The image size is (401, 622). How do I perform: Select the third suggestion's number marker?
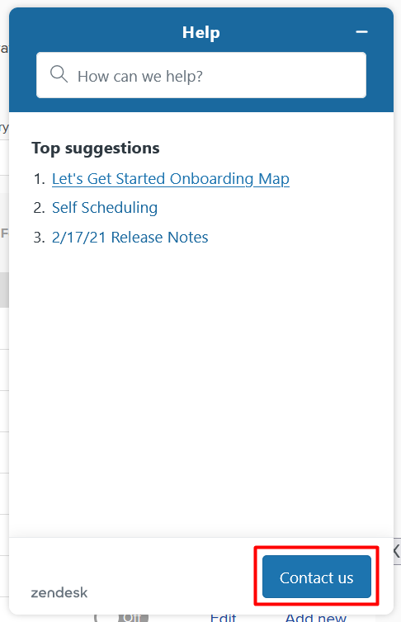coord(40,238)
